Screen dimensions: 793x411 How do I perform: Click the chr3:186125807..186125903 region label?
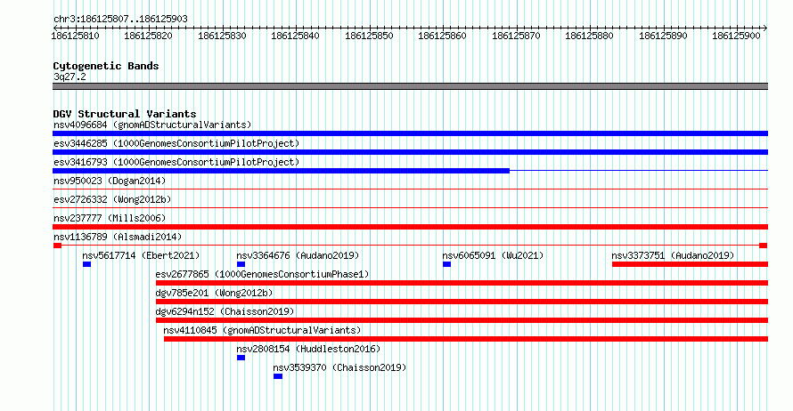120,19
